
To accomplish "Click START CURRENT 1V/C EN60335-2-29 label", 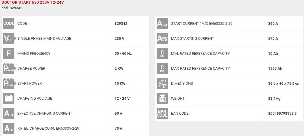I will (202, 23).
